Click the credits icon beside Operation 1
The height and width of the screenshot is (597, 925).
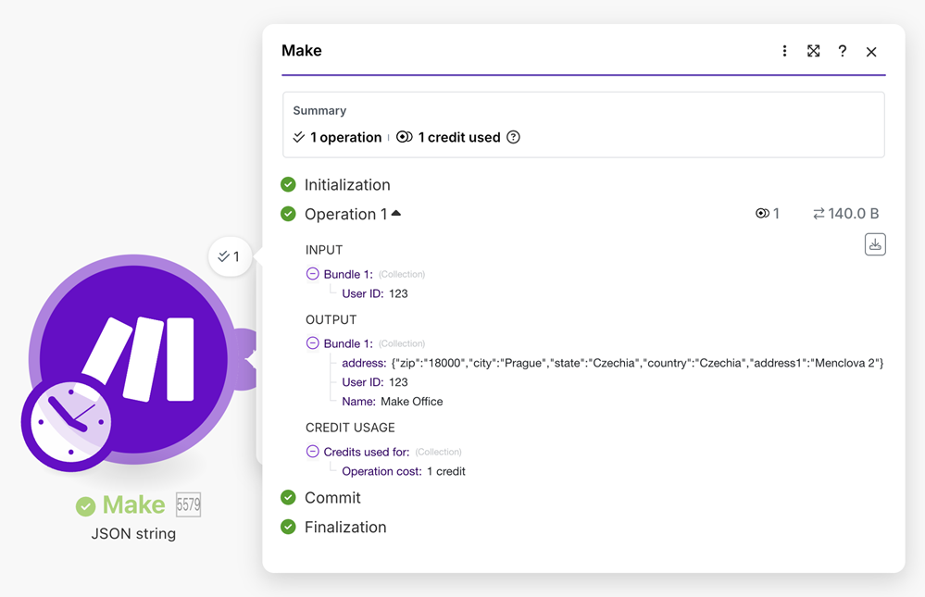pyautogui.click(x=762, y=214)
